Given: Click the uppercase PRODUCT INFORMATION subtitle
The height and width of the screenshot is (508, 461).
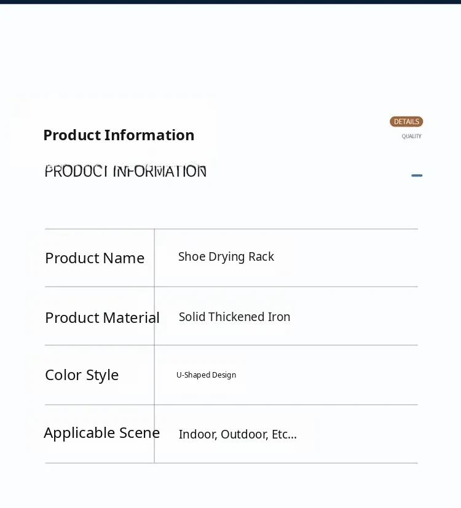Looking at the screenshot, I should tap(125, 172).
